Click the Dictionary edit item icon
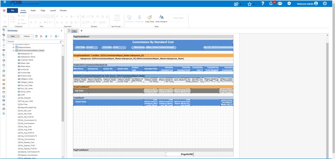Viewport: 335px width, 159px height. [37, 36]
